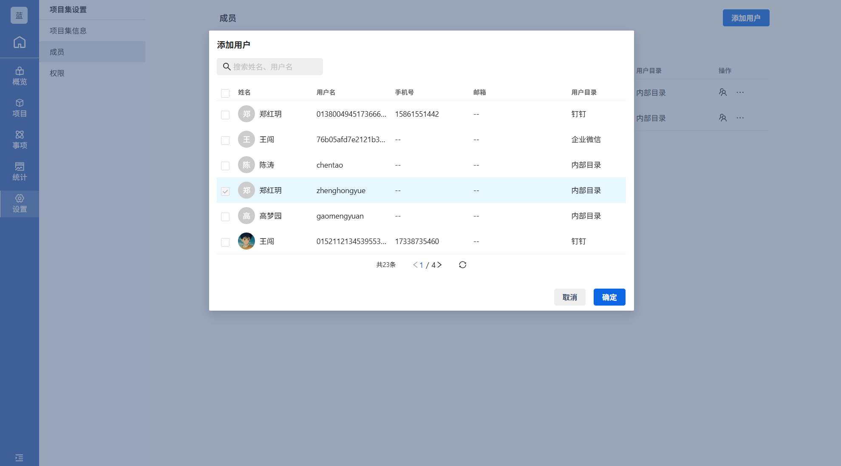Expand the sidebar with the bottom collapse icon
Viewport: 841px width, 466px height.
tap(19, 458)
